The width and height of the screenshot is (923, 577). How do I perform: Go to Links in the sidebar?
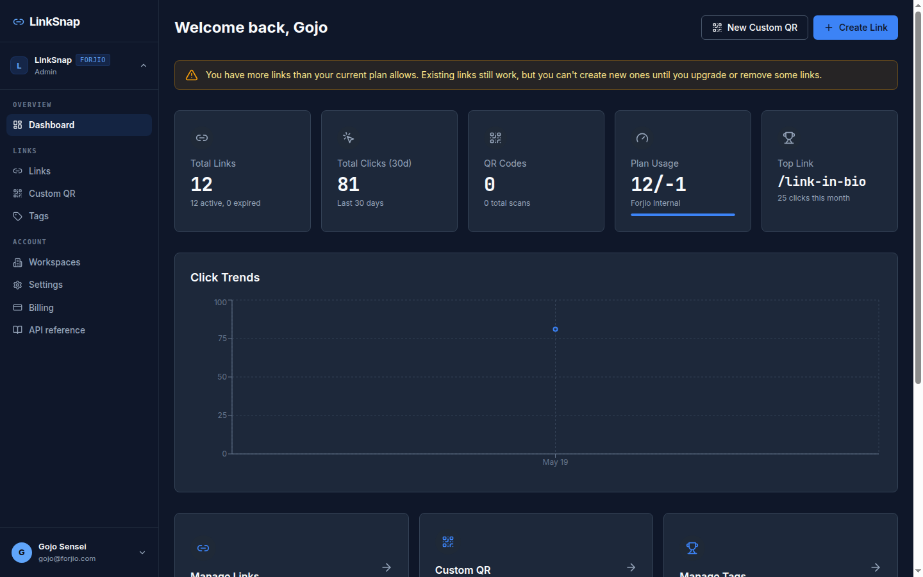tap(79, 171)
